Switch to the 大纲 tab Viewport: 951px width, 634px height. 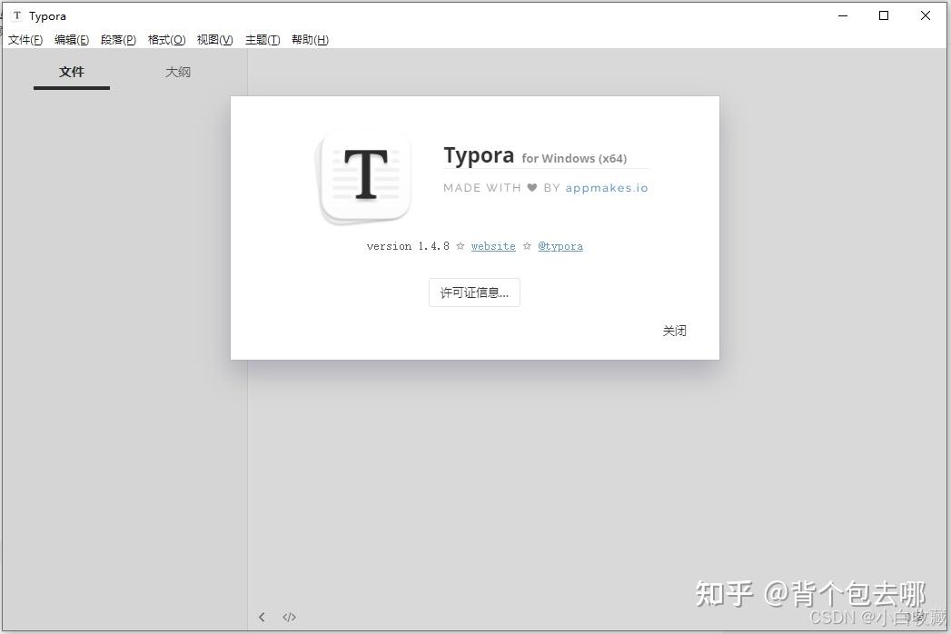click(178, 72)
